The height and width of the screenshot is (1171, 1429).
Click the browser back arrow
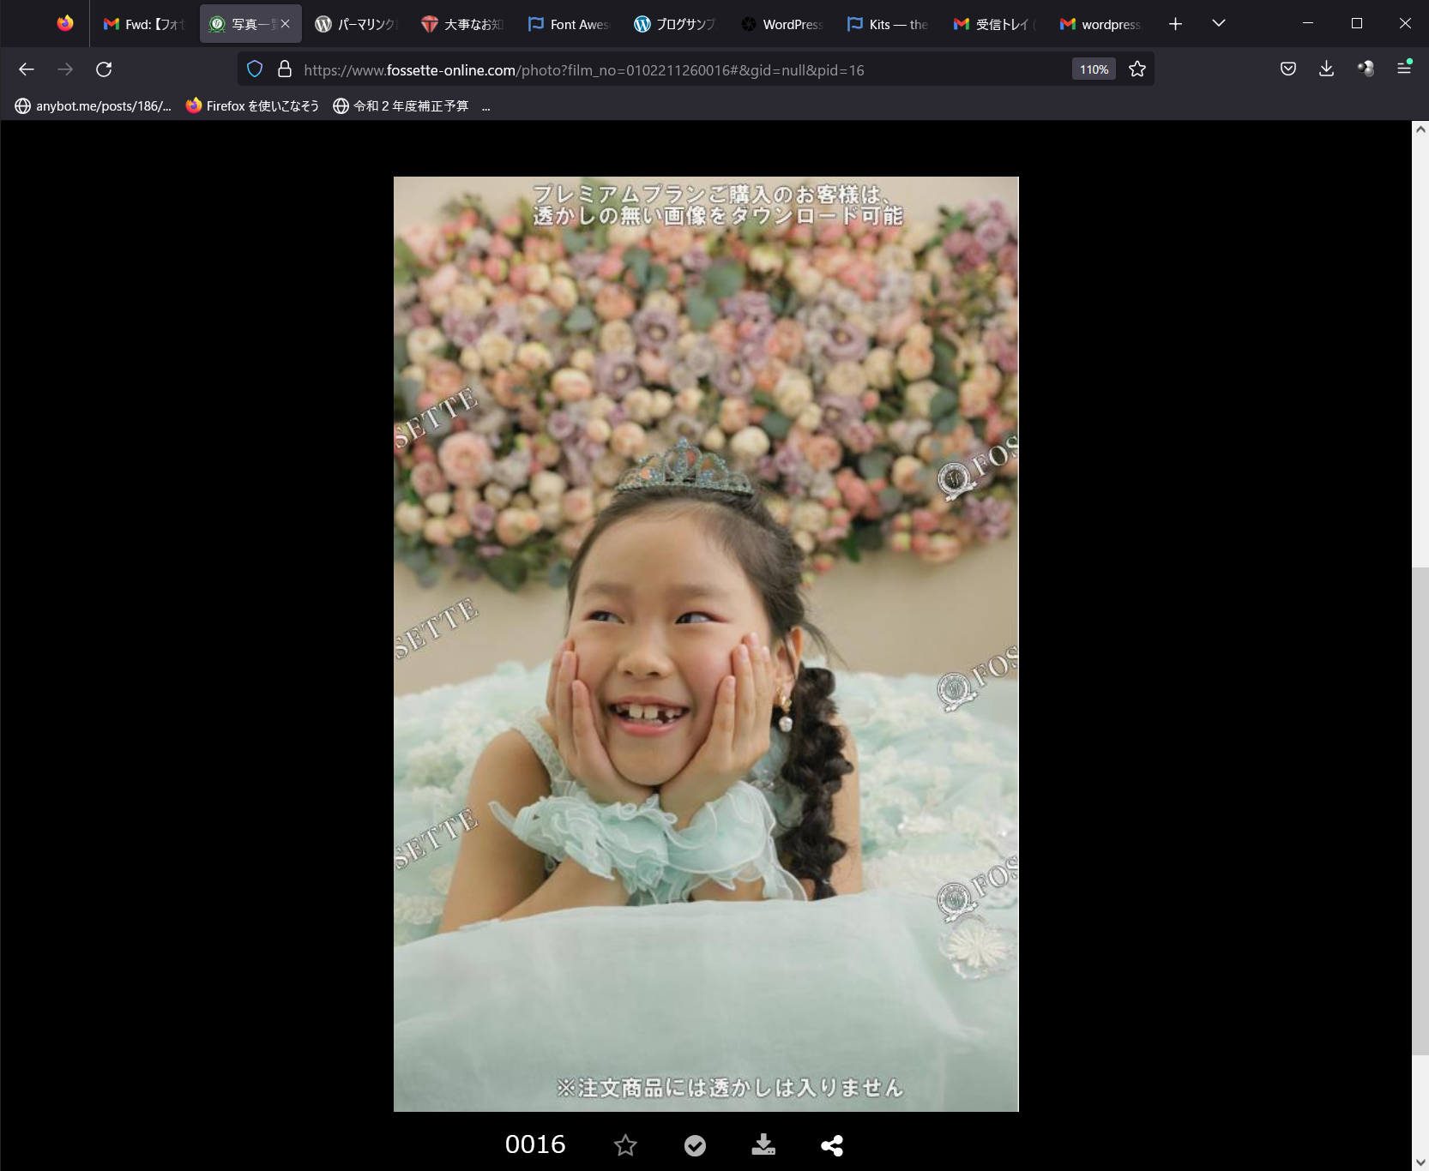pyautogui.click(x=27, y=69)
